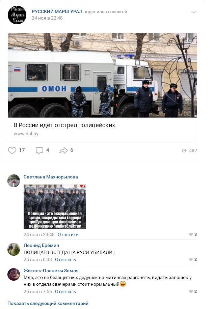This screenshot has width=212, height=309.
Task: Reply to Светлана Махнорылова's comment
Action: (x=68, y=234)
